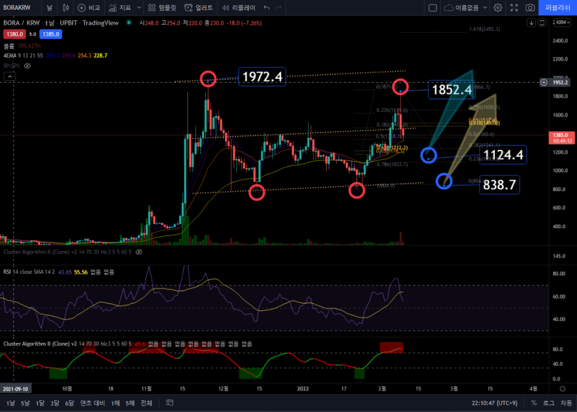577x412 pixels.
Task: Select the 연초 대비 year-to-date range
Action: click(x=92, y=403)
